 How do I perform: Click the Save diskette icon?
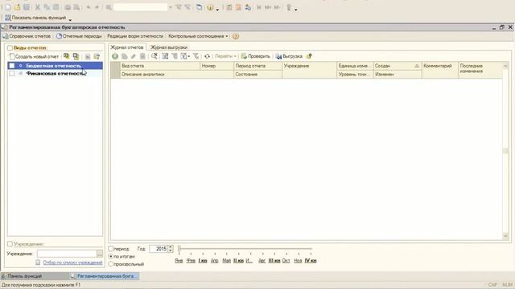point(27,7)
